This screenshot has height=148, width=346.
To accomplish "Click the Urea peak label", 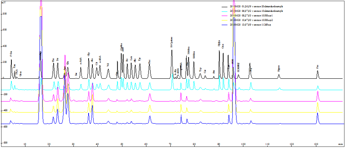I will (20, 74).
